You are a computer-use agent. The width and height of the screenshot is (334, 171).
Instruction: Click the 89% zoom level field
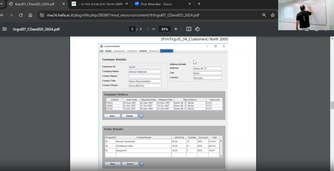coord(165,29)
